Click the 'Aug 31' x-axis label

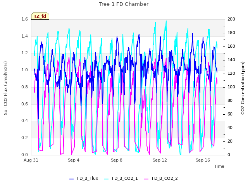click(x=31, y=160)
